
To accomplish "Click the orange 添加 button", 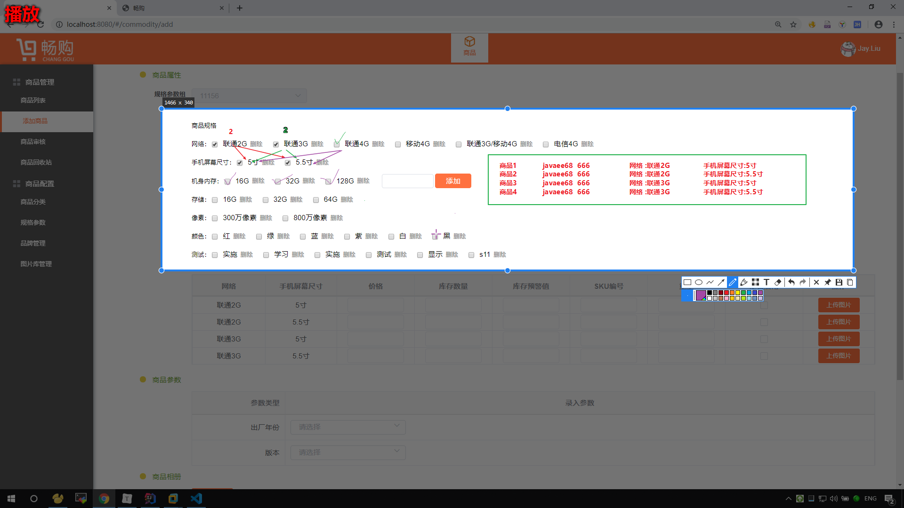I will (453, 181).
